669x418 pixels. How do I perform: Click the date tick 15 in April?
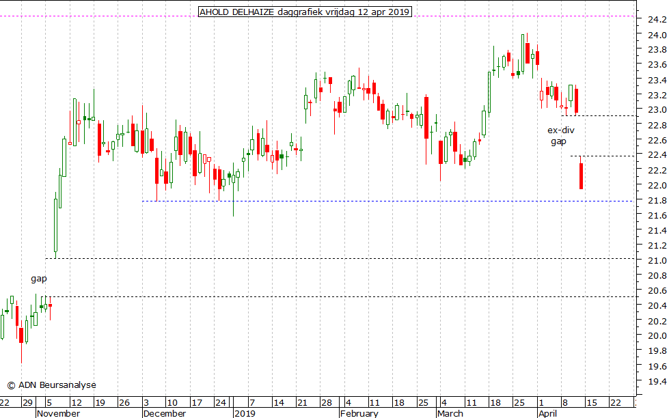point(591,403)
